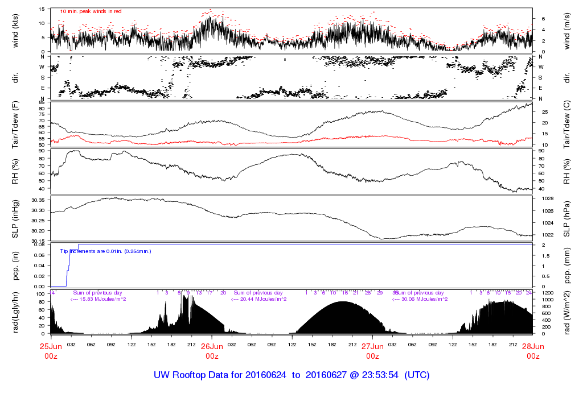Viewport: 583px width, 398px height.
Task: Click the 'rad(Lgly/hr)' axis label
Action: coord(15,312)
